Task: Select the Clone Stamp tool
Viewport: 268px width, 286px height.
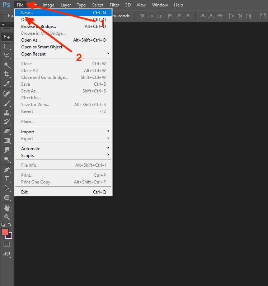Action: point(7,113)
